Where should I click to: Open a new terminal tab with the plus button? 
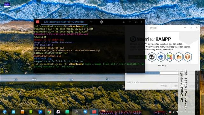point(91,22)
